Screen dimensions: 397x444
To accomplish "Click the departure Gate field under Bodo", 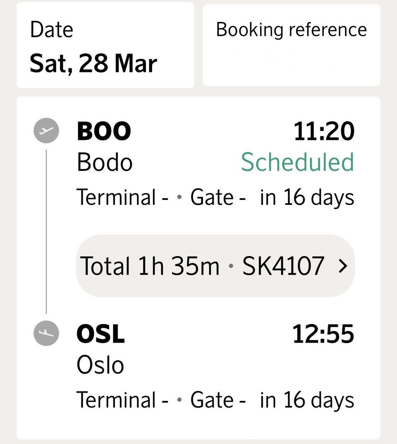I will tap(218, 197).
